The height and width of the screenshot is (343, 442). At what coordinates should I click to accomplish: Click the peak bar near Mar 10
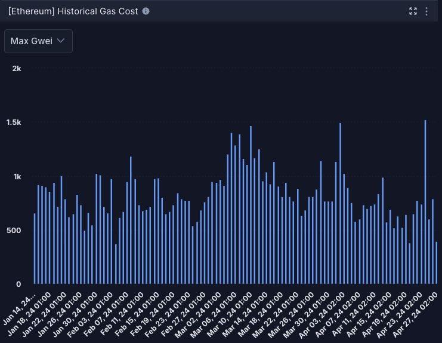pos(251,205)
